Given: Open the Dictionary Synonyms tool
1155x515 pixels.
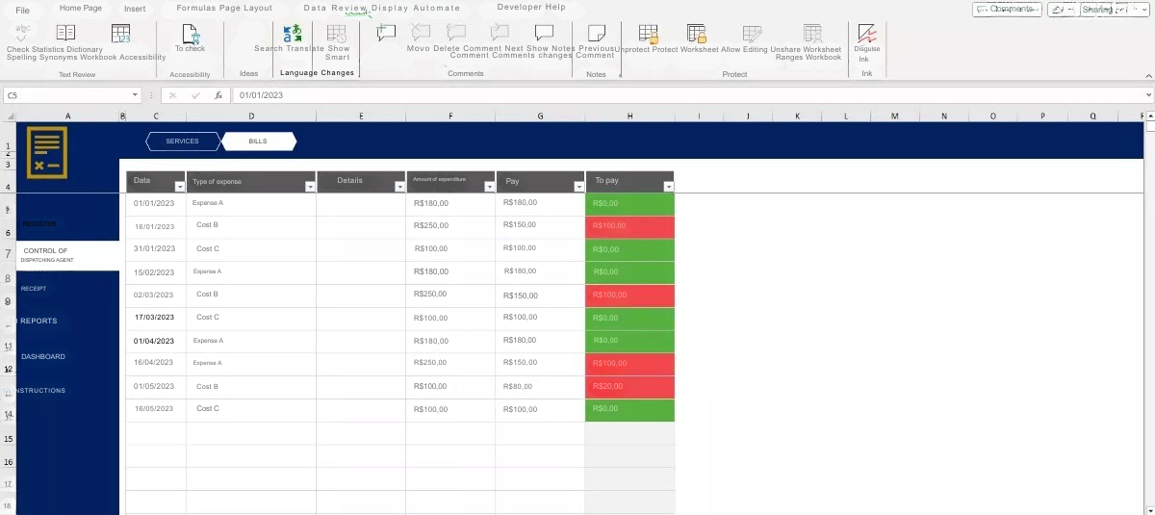Looking at the screenshot, I should coord(65,33).
